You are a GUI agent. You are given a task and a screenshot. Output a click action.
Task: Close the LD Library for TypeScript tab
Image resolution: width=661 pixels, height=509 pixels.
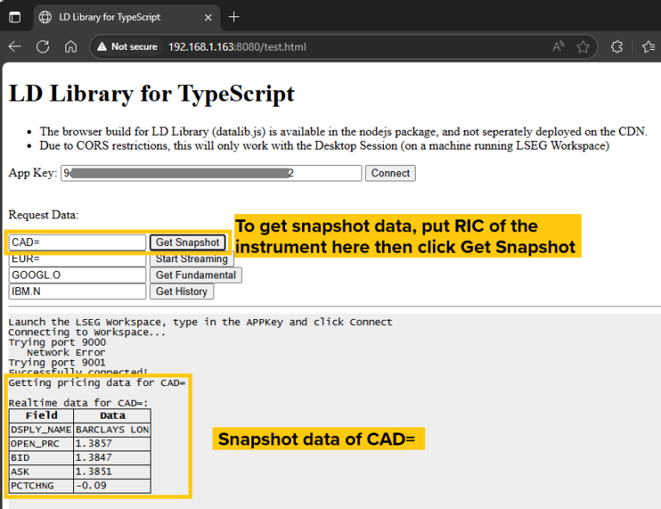[207, 17]
